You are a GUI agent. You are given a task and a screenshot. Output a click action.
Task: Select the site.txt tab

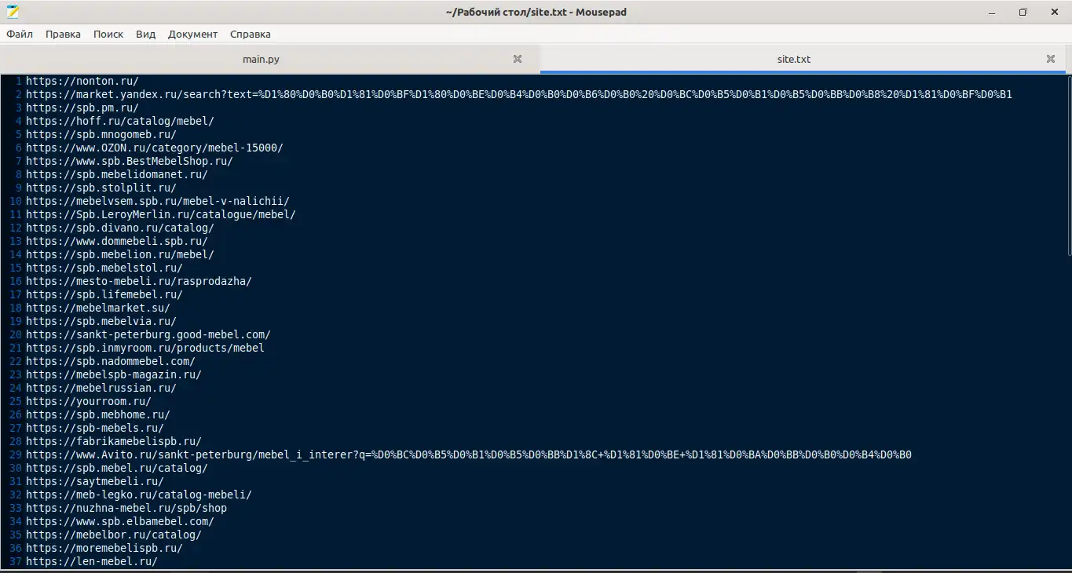[x=794, y=59]
